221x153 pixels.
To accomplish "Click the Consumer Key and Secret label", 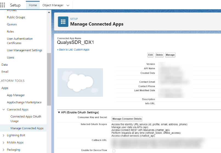I will coord(92,117).
